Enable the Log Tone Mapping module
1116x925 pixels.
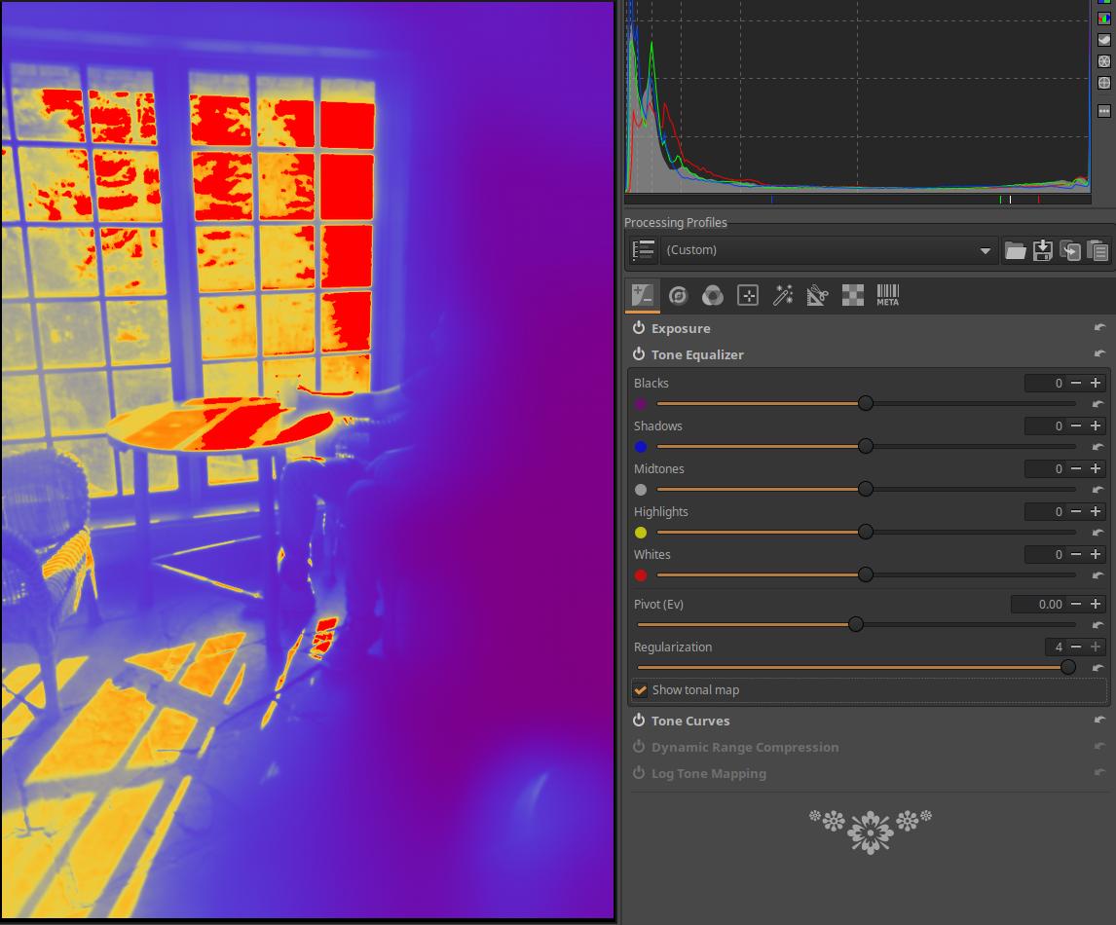[x=639, y=773]
